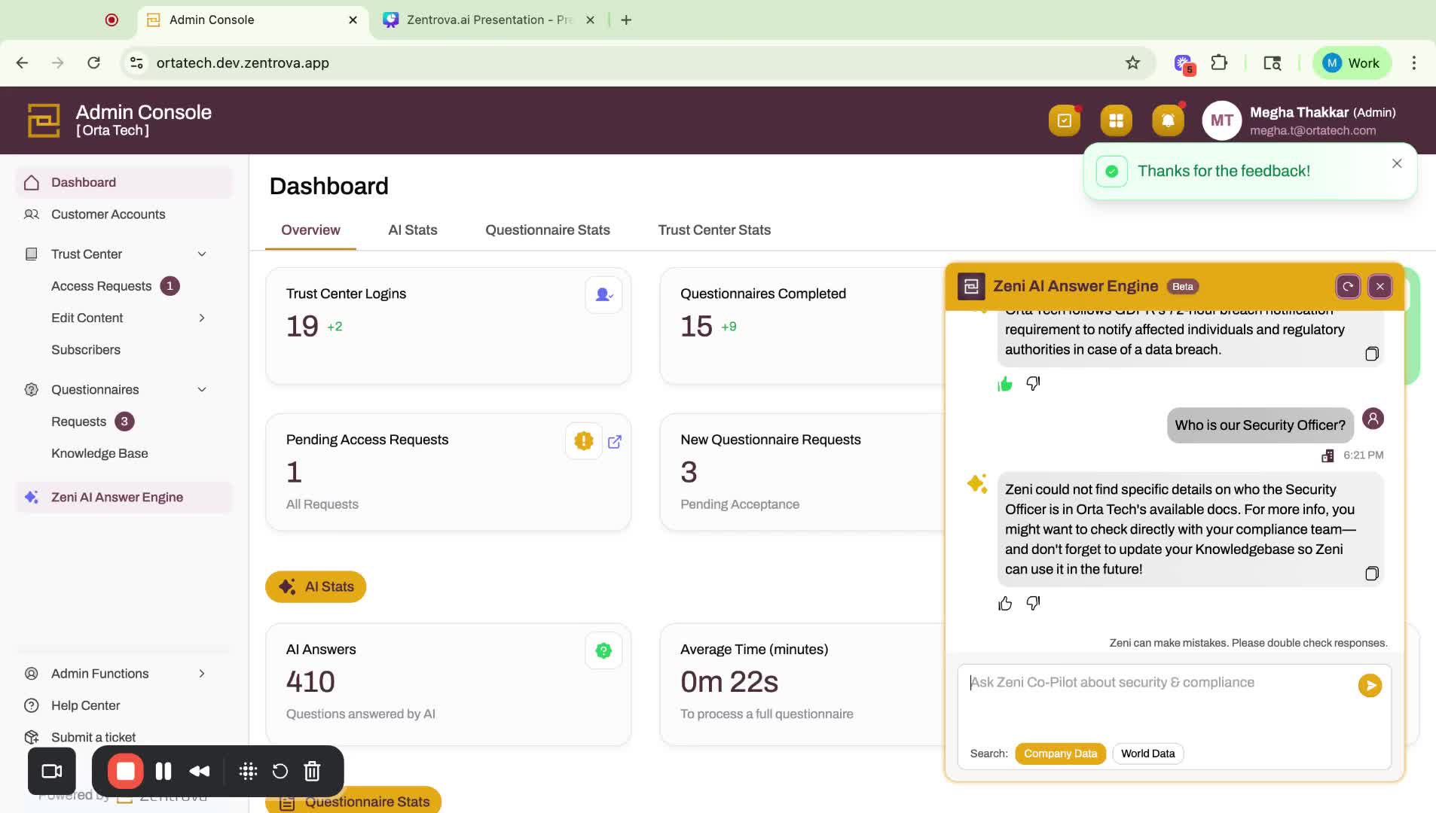Go to Dashboard in sidebar
Screen dimensions: 1436x813
[x=124, y=182]
